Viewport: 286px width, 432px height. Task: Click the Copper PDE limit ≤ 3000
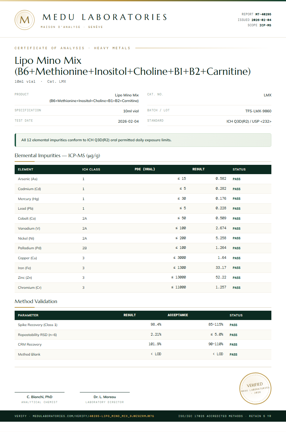point(180,258)
